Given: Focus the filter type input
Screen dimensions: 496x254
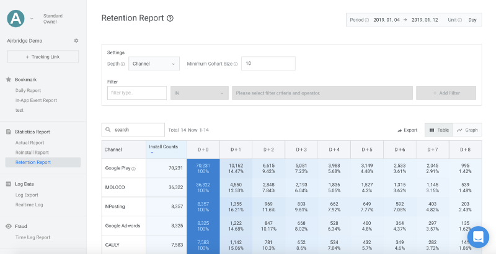Looking at the screenshot, I should coord(137,93).
